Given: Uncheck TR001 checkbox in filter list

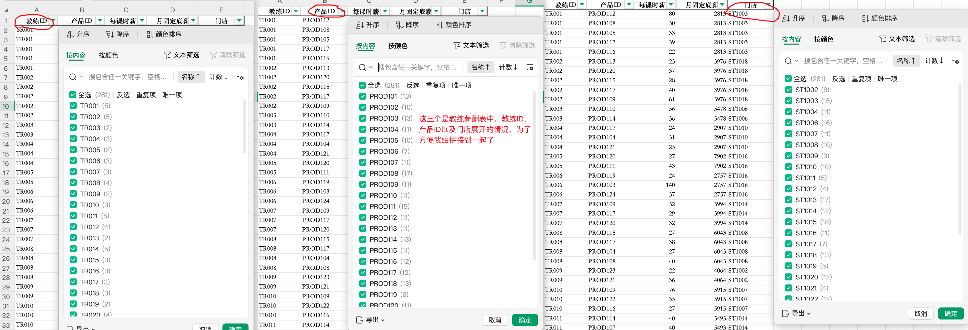Looking at the screenshot, I should coord(73,106).
